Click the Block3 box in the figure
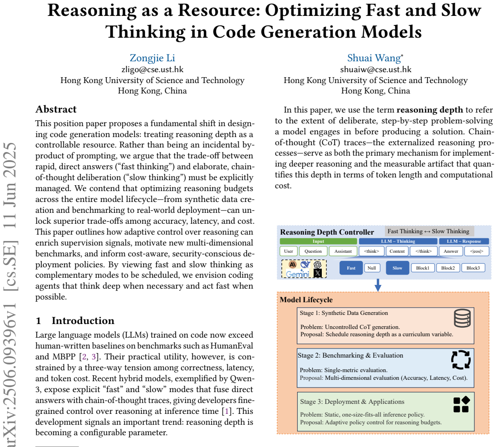 [x=473, y=268]
